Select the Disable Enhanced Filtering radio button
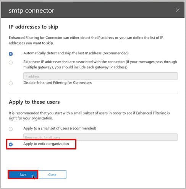186x189 pixels. 11,83
